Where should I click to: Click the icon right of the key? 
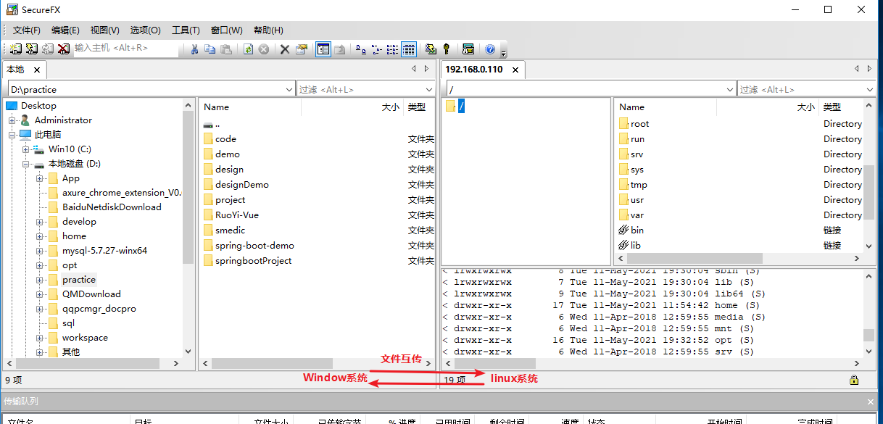(x=468, y=49)
